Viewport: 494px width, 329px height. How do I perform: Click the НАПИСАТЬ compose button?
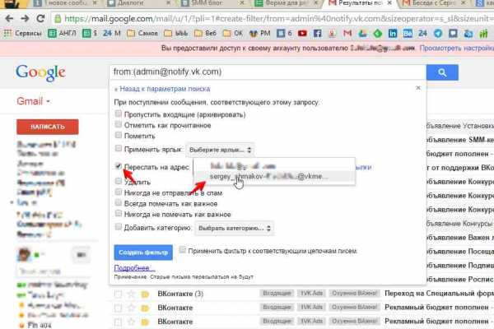[x=48, y=127]
